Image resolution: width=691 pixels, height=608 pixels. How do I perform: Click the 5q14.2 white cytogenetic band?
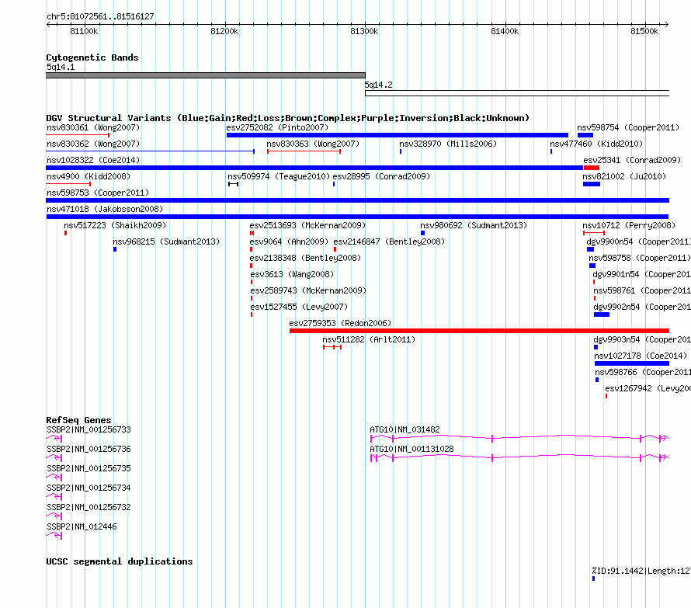[x=517, y=93]
